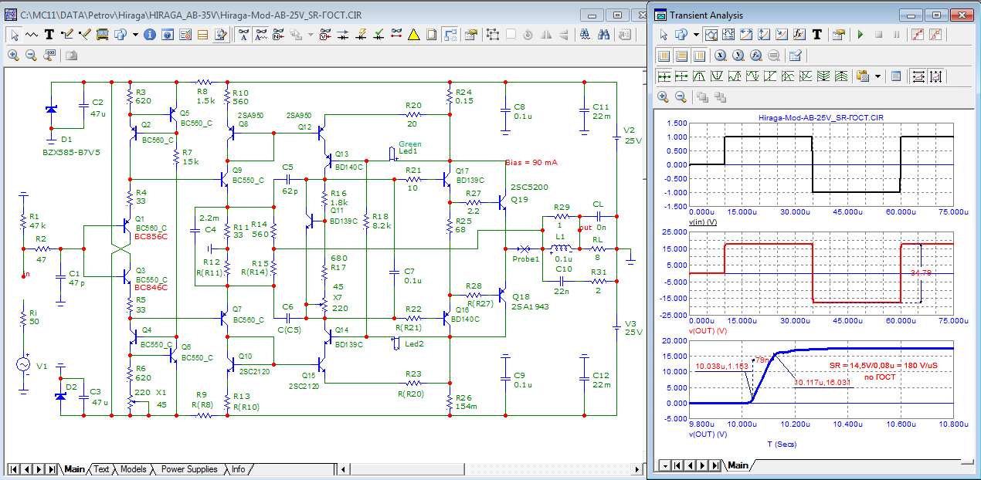Click the yellow triangle toolbar icon
Viewport: 981px width, 480px height.
413,35
